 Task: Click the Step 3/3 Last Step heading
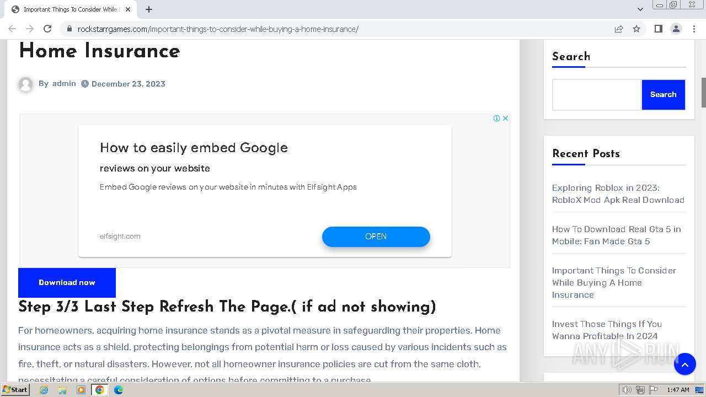coord(227,307)
